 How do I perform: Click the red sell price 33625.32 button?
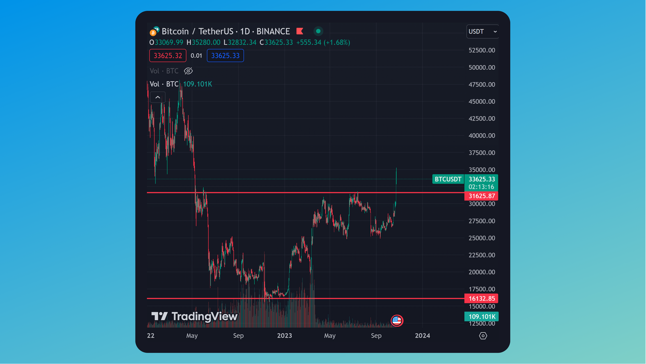point(168,56)
